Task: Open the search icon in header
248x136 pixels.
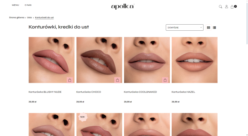Action: pos(220,7)
